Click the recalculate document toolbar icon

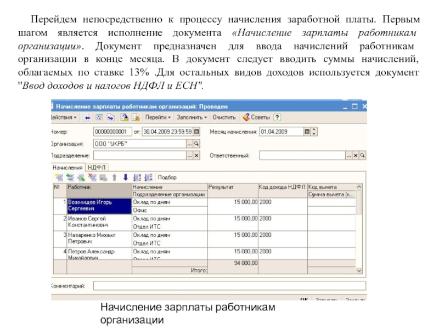tap(99, 117)
